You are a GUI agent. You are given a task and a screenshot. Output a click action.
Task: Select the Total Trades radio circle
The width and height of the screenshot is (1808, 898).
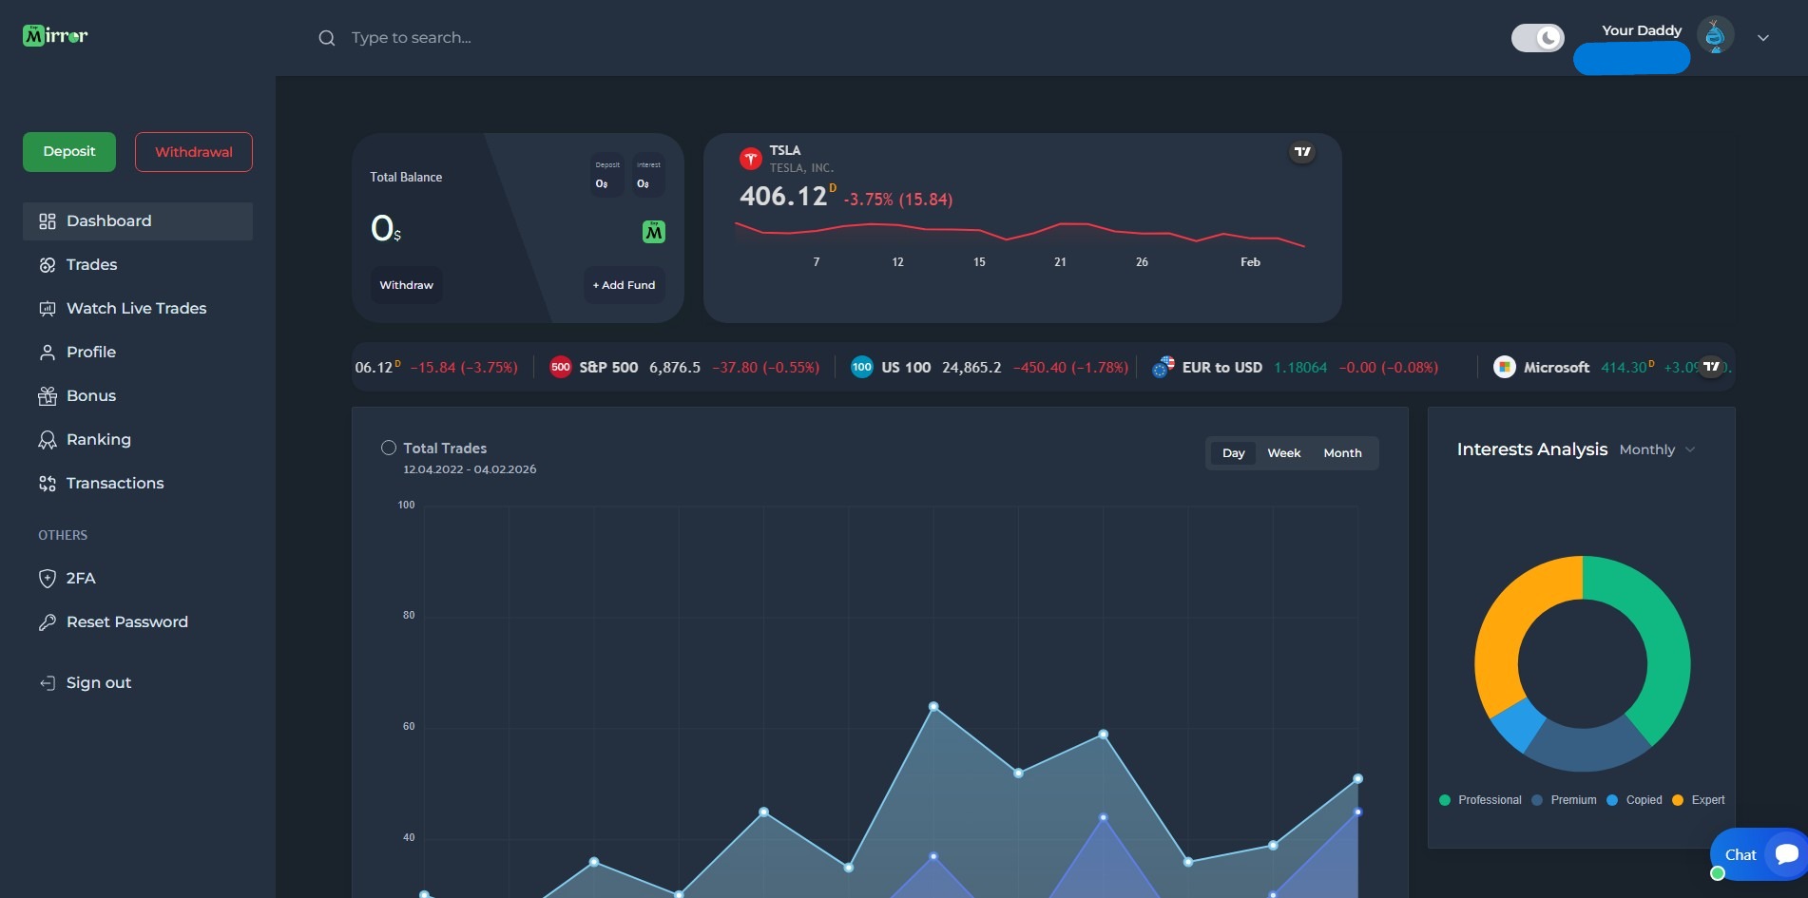[x=389, y=449]
